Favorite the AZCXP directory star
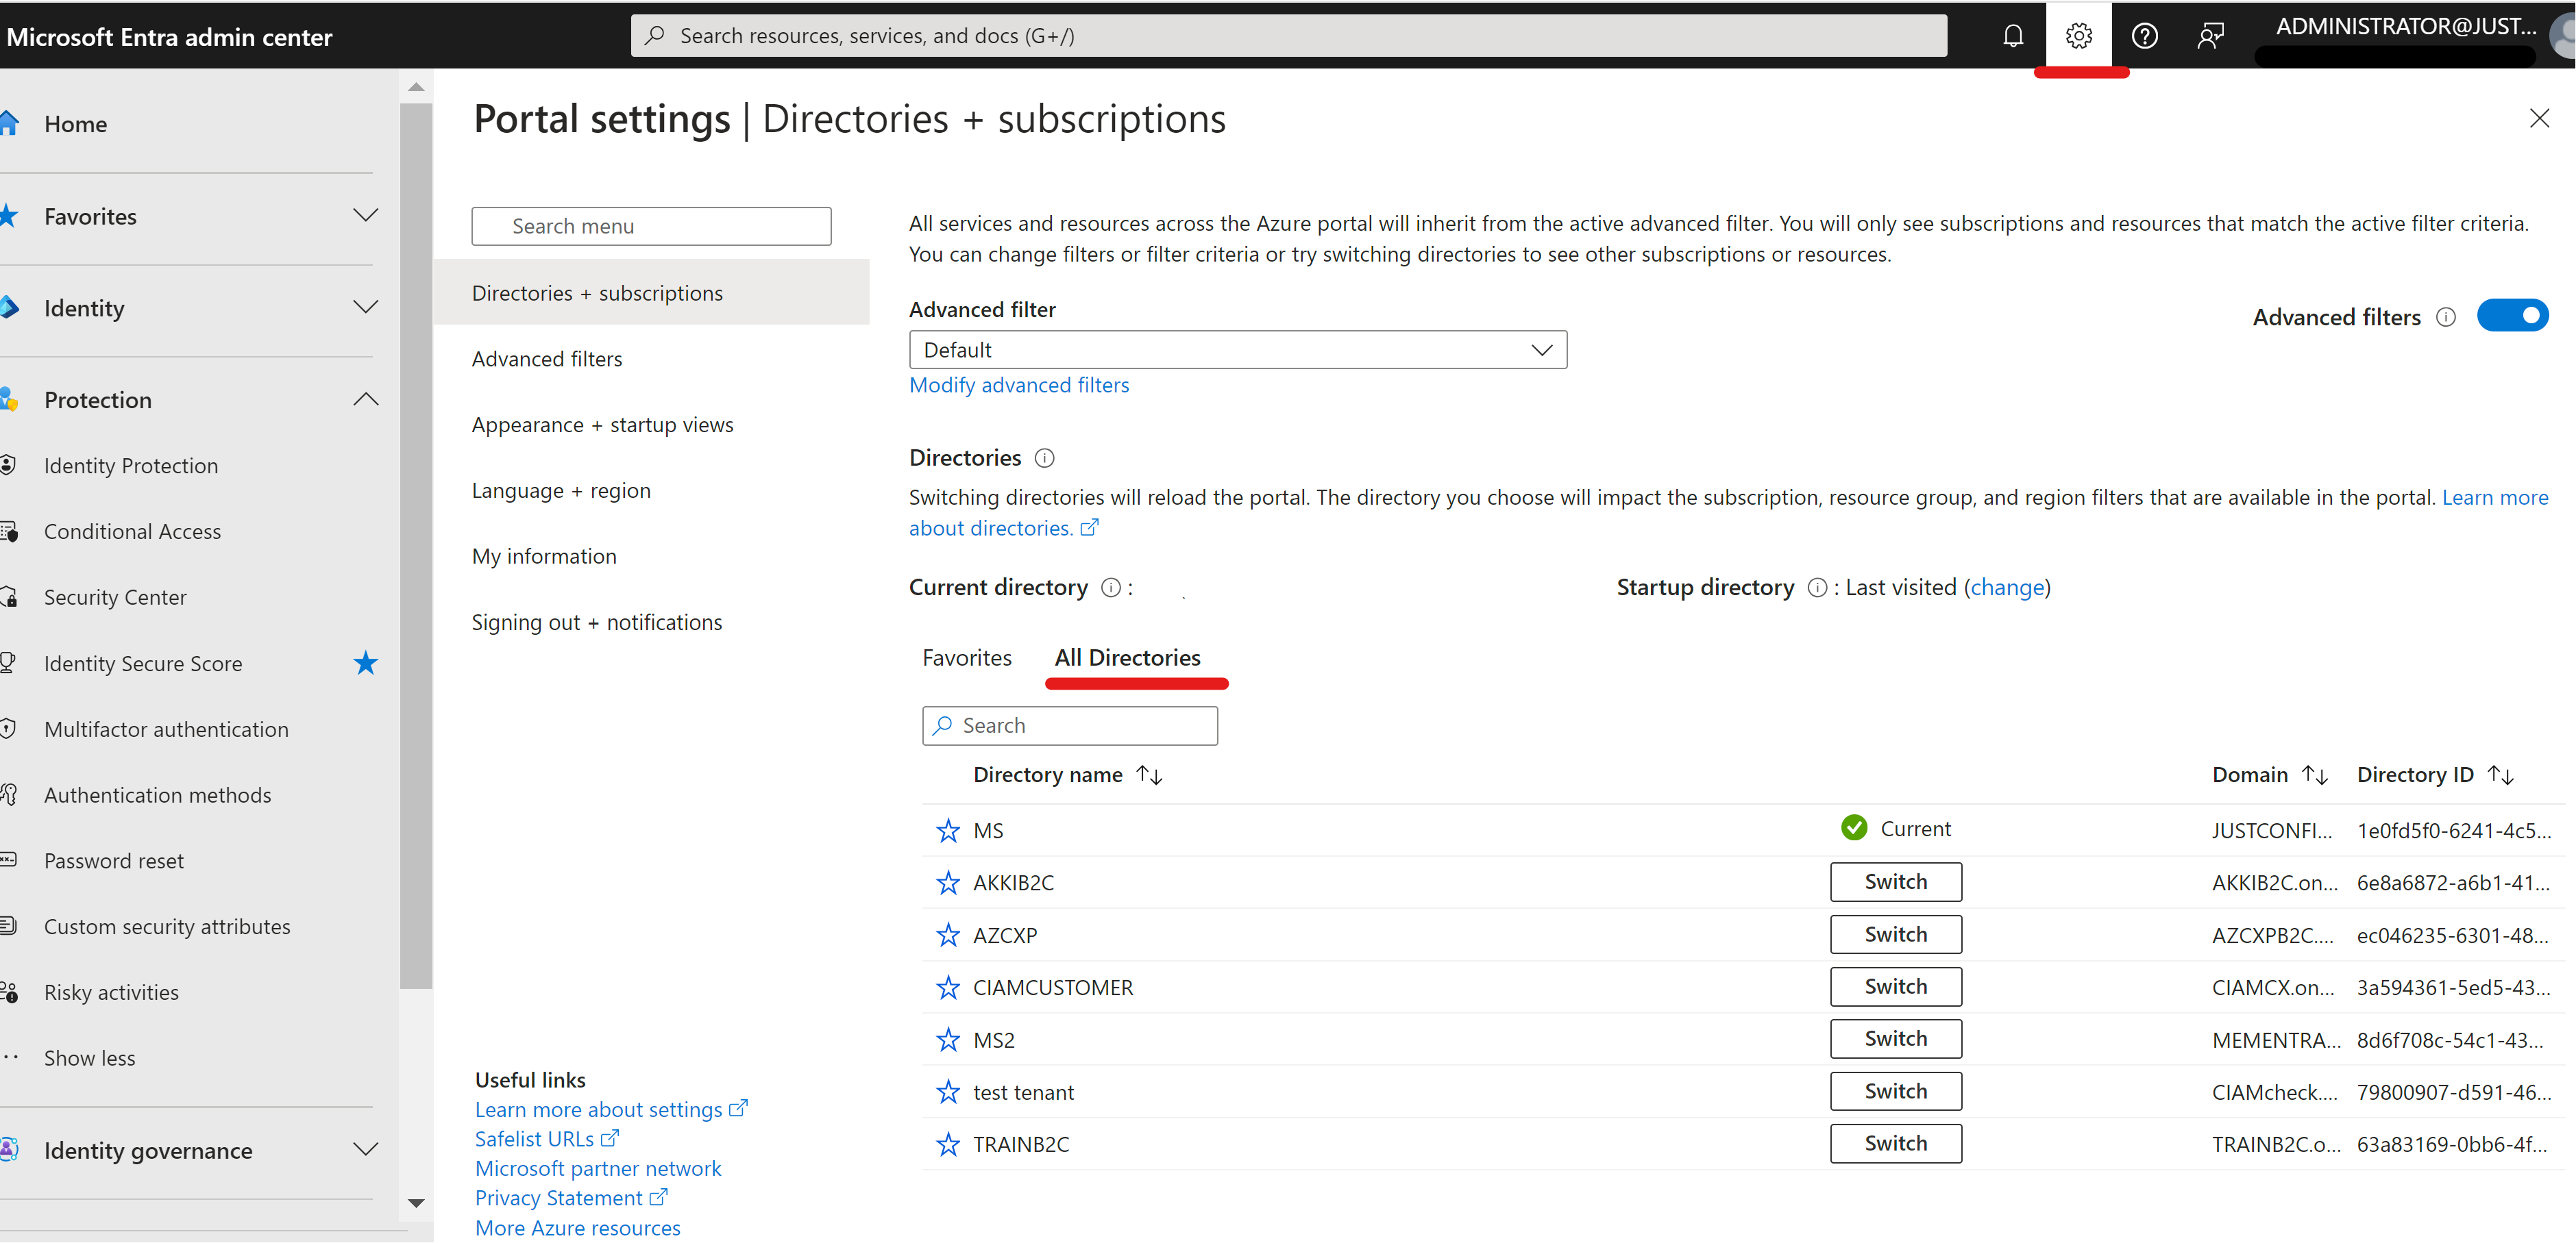This screenshot has height=1243, width=2576. [x=947, y=936]
